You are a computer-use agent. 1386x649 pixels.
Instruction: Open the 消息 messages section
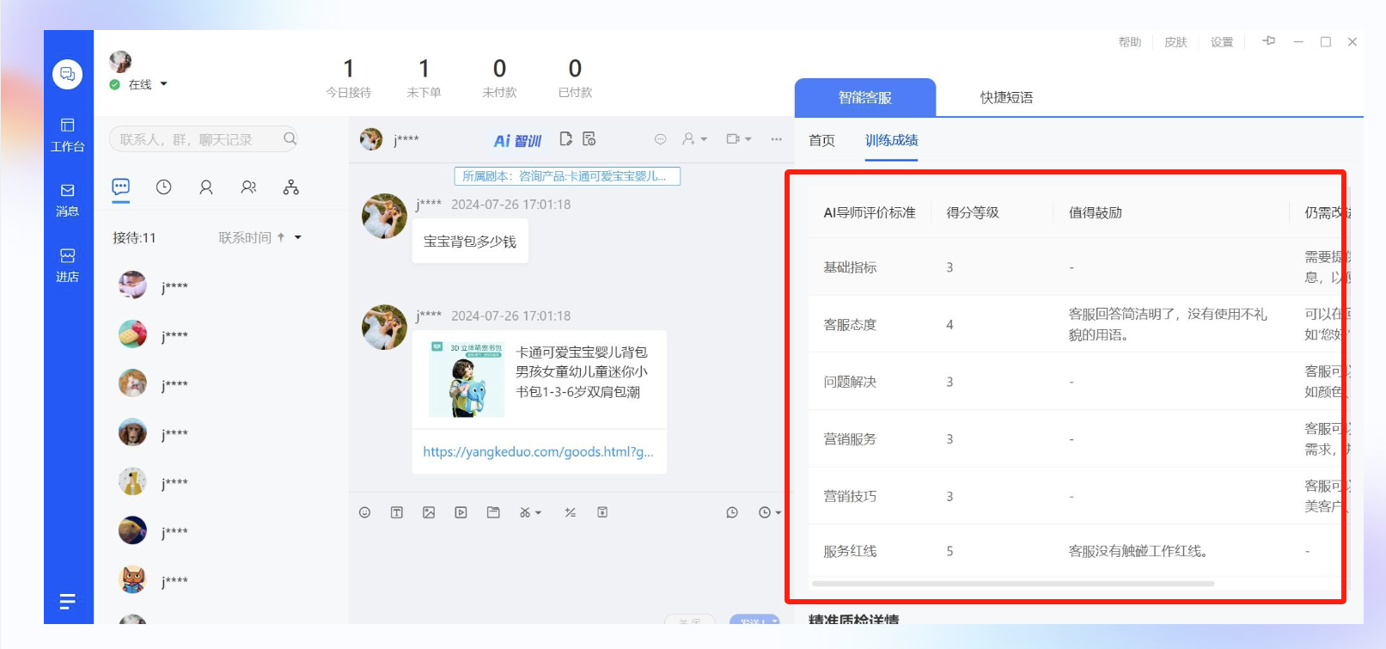click(x=67, y=199)
